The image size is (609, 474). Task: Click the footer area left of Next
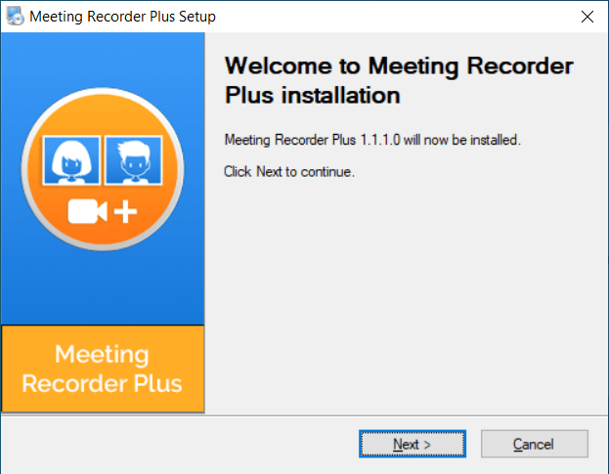point(181,444)
